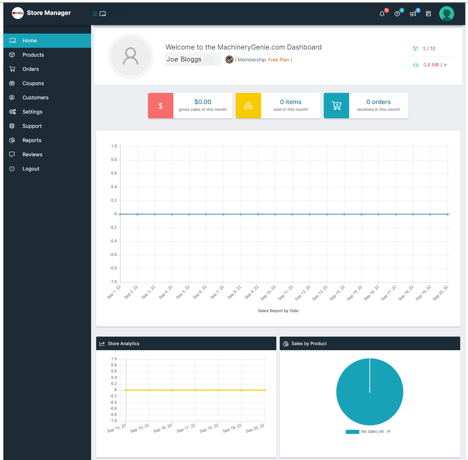468x460 pixels.
Task: Click the profile picture placeholder
Action: coord(131,56)
